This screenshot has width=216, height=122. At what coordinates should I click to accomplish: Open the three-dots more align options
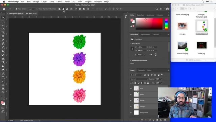[93, 9]
